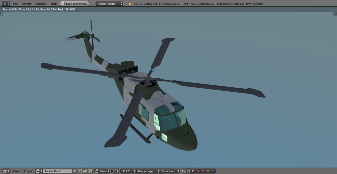The image size is (337, 174).
Task: Open the Help menu
Action: click(x=54, y=4)
